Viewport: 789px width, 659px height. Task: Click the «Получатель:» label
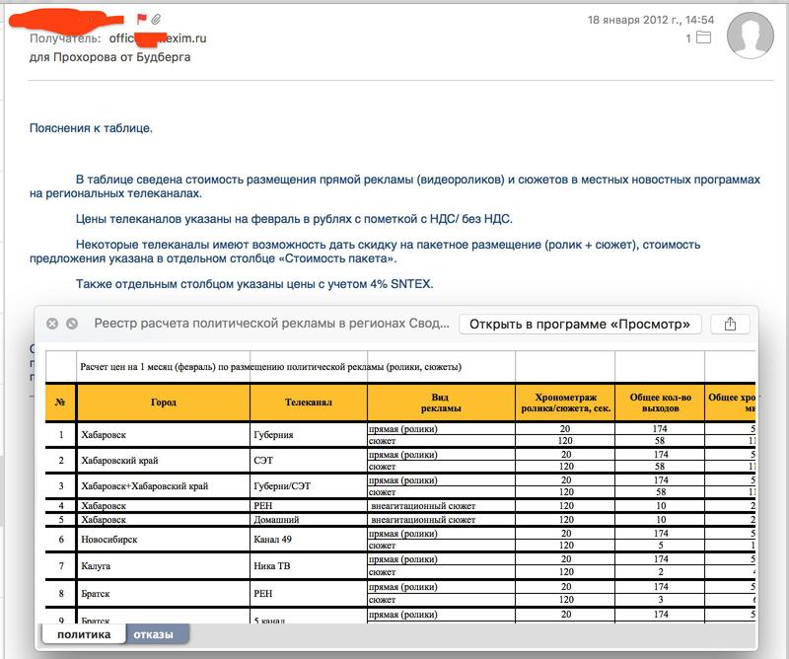[x=65, y=38]
